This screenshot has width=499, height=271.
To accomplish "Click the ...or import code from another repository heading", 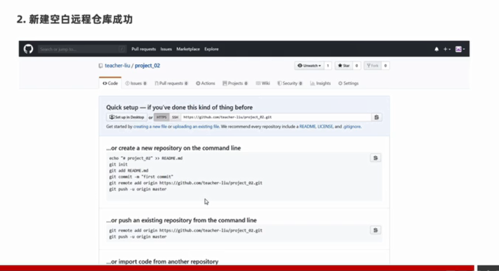I will pyautogui.click(x=162, y=262).
